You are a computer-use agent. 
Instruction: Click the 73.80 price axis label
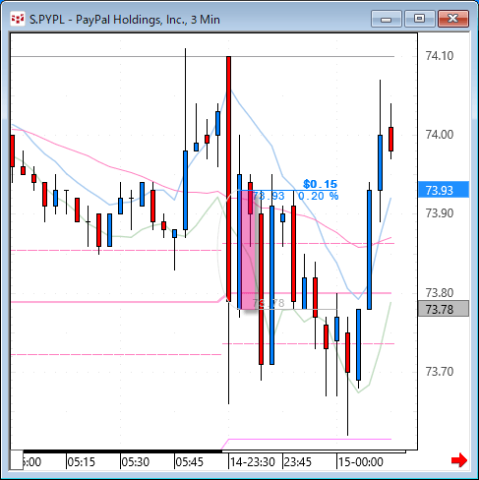440,292
